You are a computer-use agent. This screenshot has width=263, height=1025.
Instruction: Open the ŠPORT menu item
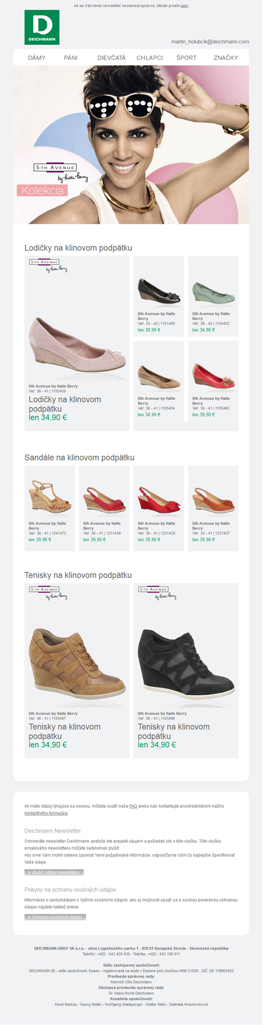coord(186,58)
